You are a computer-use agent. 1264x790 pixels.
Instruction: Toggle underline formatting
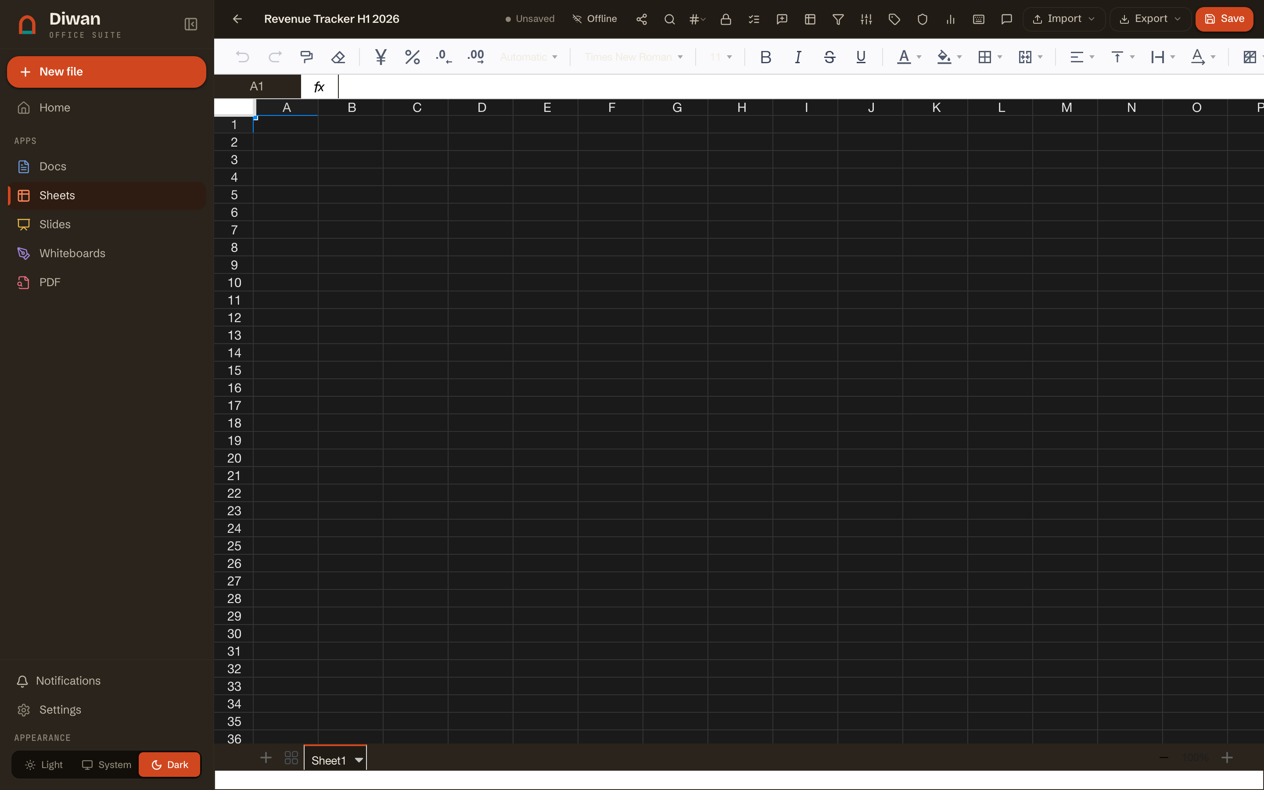(861, 57)
